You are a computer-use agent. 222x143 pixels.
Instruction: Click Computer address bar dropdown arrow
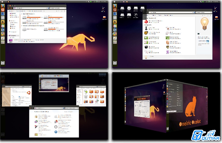(x=46, y=8)
